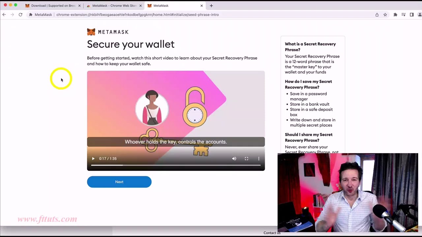Click the Contact us link
Screen dimensions: 422x237
tap(272, 233)
